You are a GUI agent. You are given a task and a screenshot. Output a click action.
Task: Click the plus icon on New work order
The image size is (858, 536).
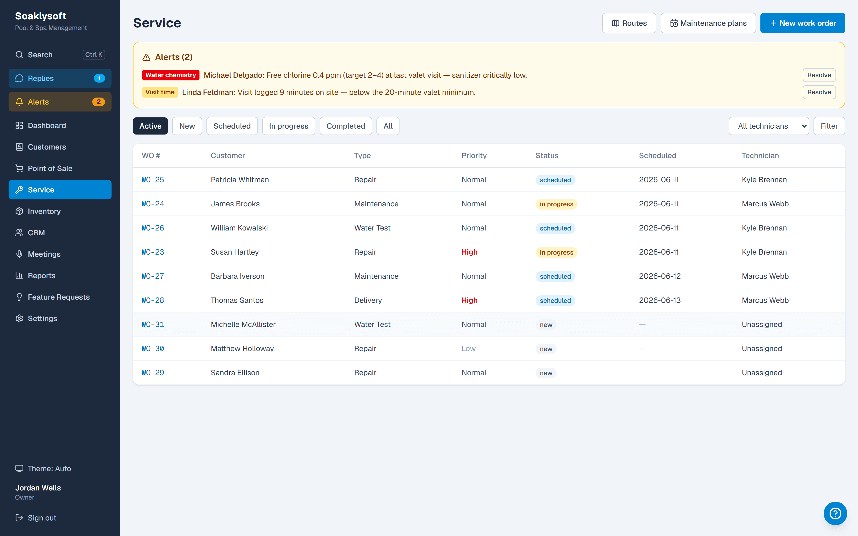click(773, 23)
